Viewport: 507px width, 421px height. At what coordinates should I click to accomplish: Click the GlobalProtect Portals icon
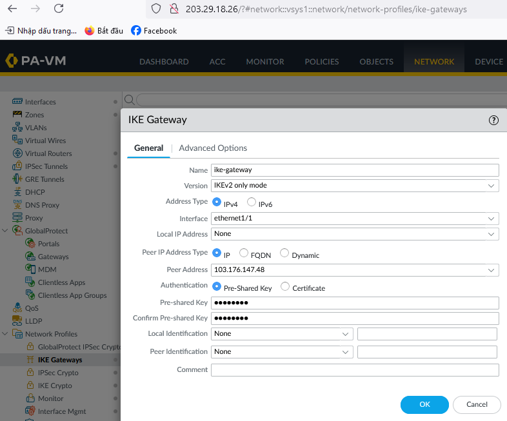tap(30, 244)
